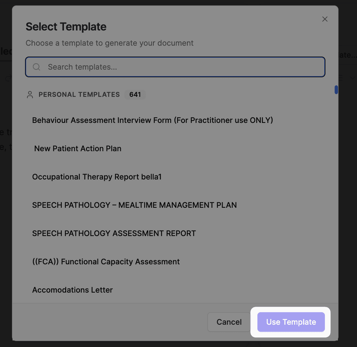The height and width of the screenshot is (347, 357).
Task: Pick the Speech Pathology Mealtime Management Plan
Action: (x=134, y=205)
